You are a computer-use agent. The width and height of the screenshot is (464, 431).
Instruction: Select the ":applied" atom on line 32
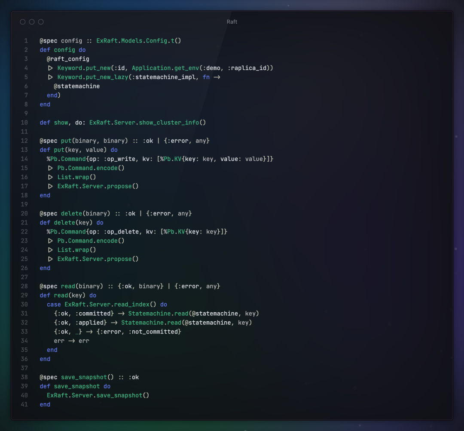[x=89, y=323]
